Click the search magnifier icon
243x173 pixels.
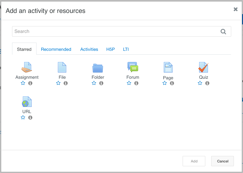click(223, 32)
